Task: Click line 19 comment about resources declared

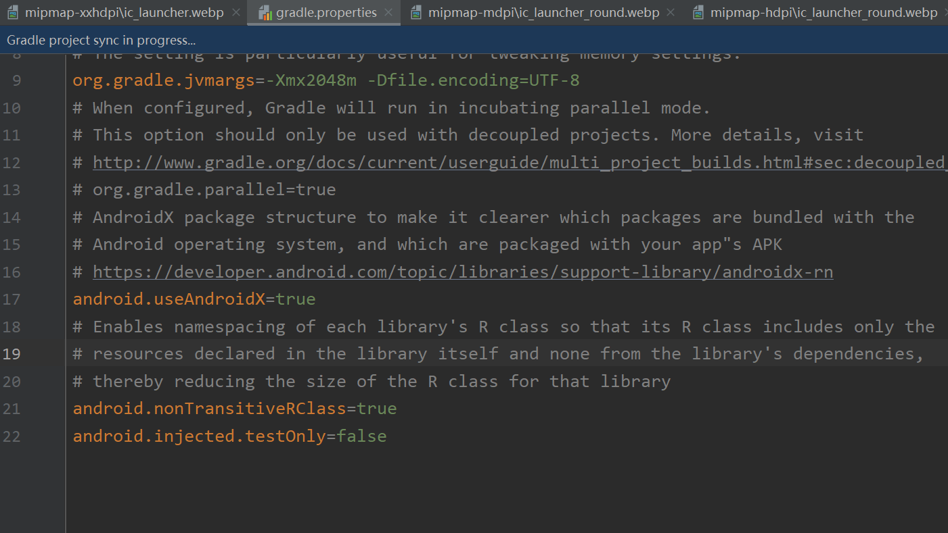Action: [499, 354]
